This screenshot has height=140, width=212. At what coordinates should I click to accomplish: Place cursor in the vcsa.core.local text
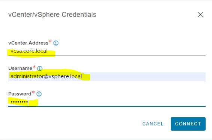pos(29,51)
